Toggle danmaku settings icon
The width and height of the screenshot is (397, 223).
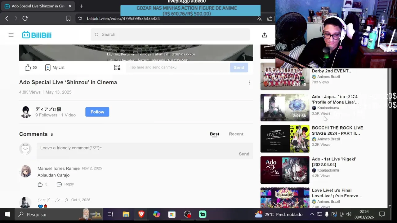117,68
